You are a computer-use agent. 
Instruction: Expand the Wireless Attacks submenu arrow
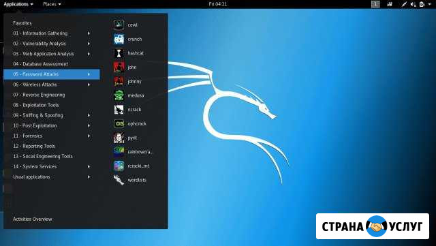[x=89, y=84]
